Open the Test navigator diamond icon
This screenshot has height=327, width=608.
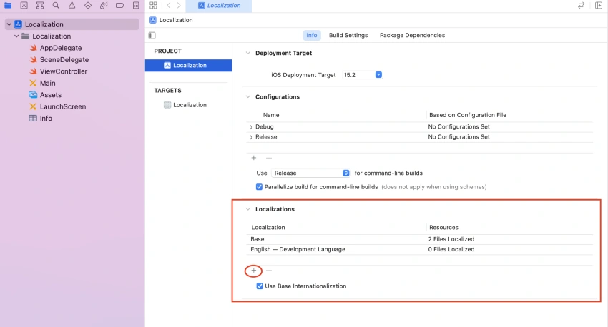pos(88,6)
